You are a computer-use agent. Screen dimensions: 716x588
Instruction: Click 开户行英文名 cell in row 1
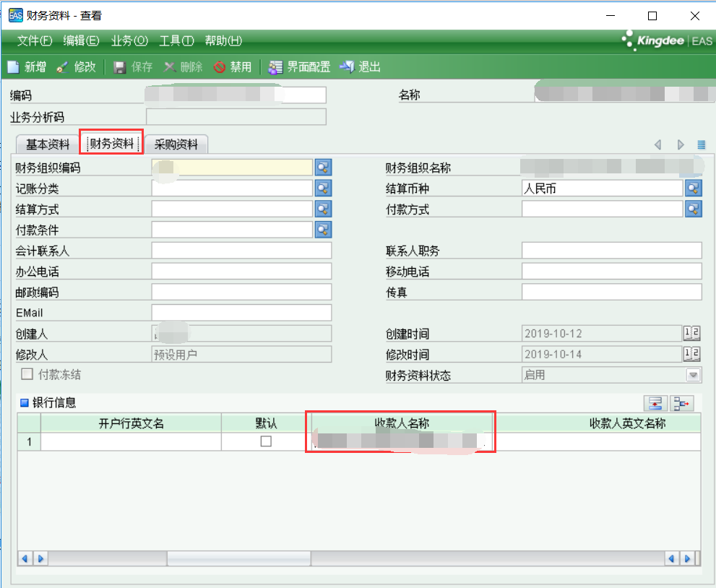[x=131, y=442]
